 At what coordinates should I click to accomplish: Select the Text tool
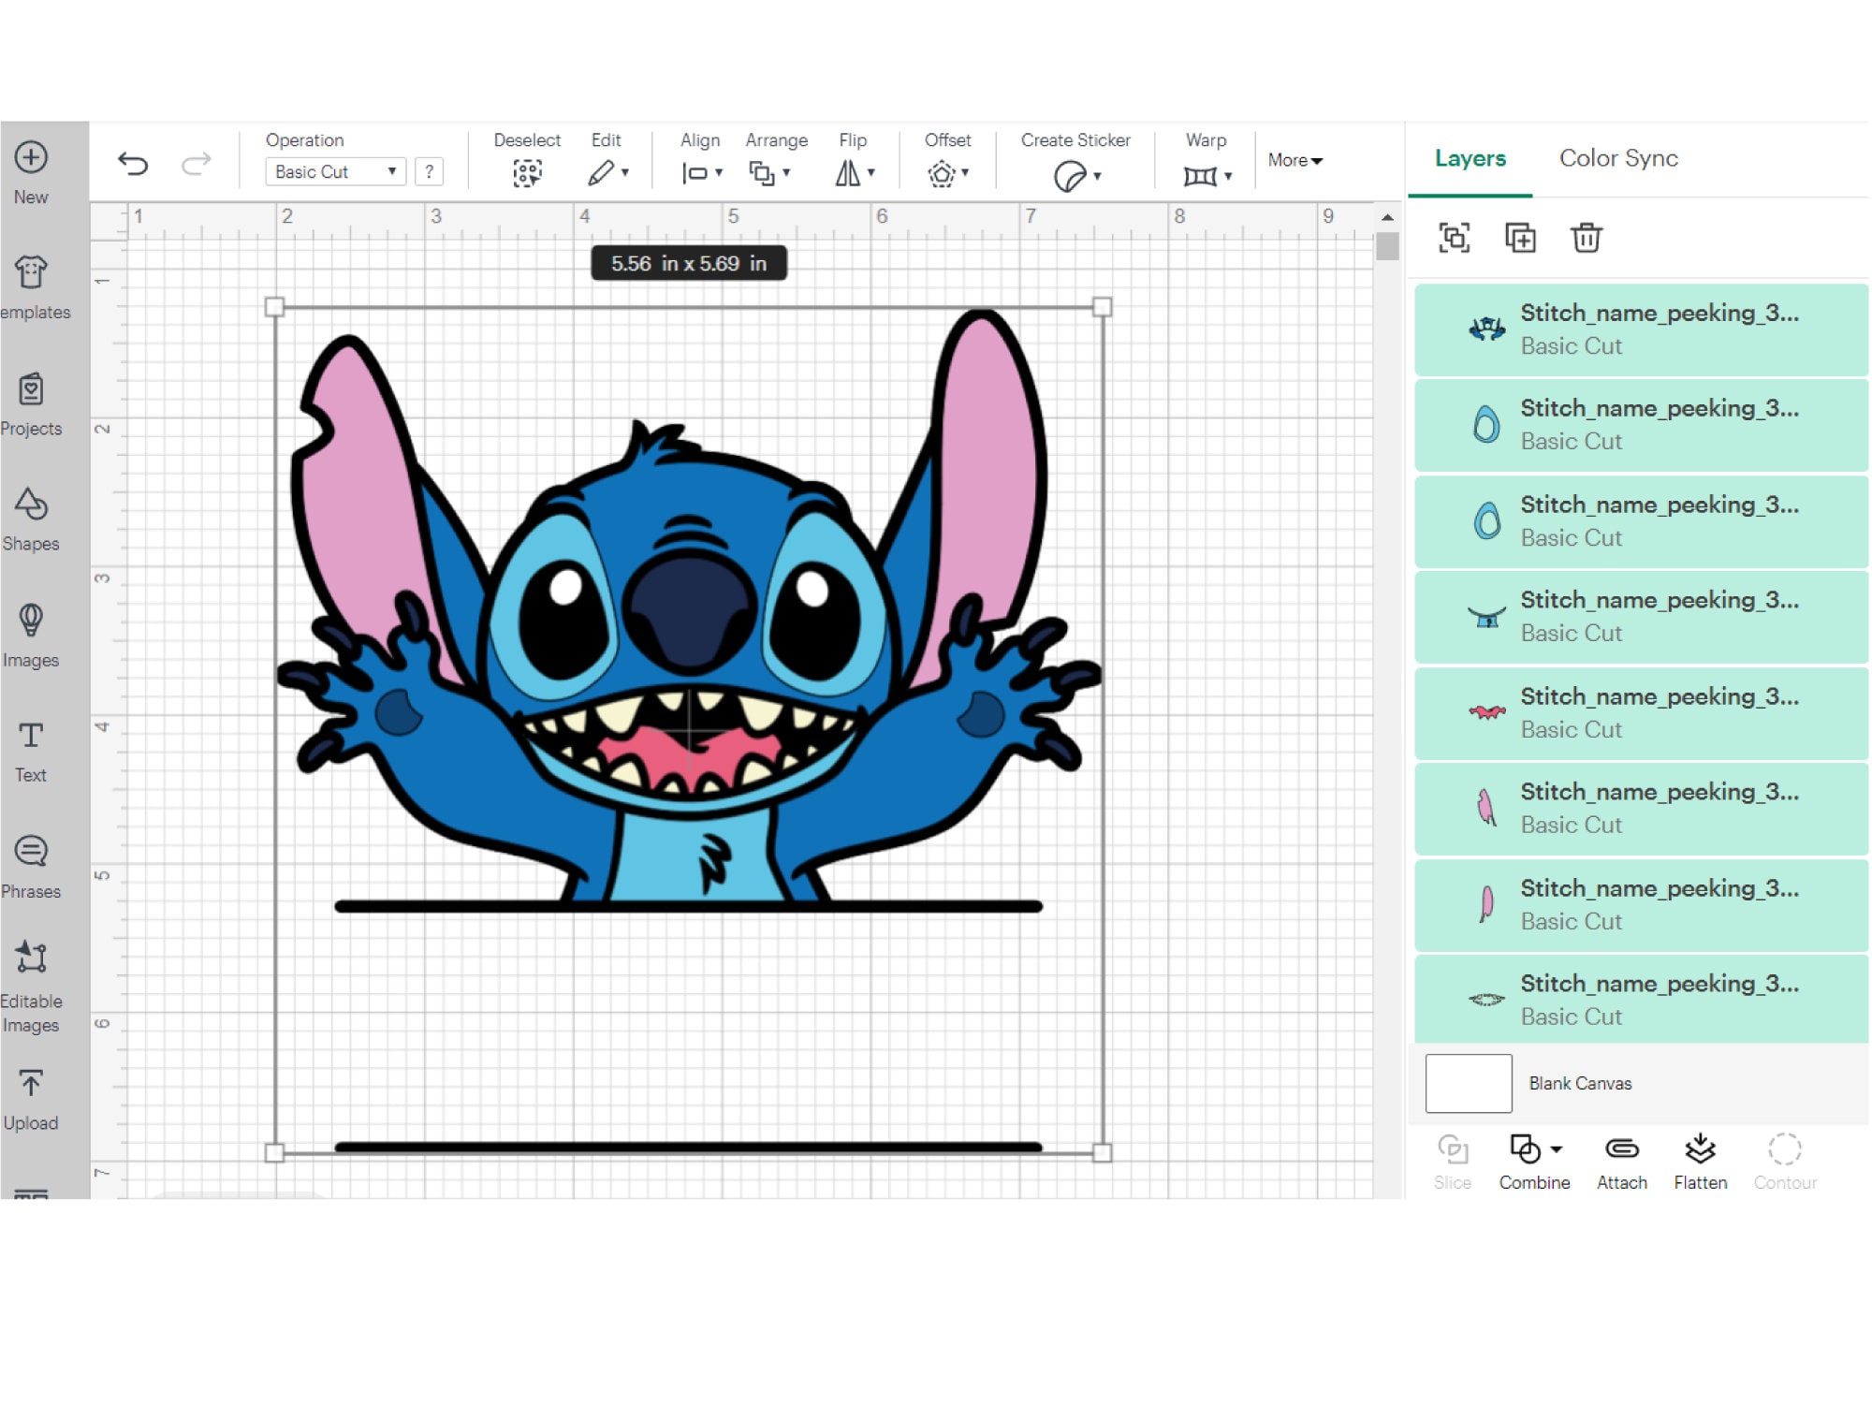[31, 749]
